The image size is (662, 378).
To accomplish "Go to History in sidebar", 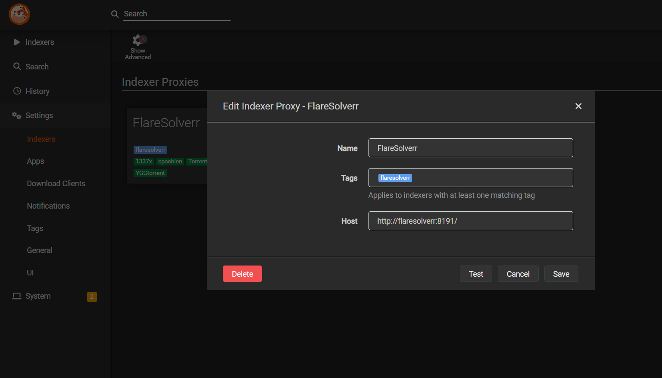I will click(x=37, y=91).
